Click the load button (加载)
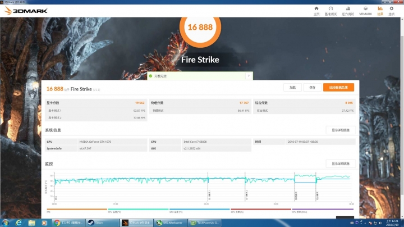Viewport: 404px width, 227px height. pyautogui.click(x=292, y=88)
